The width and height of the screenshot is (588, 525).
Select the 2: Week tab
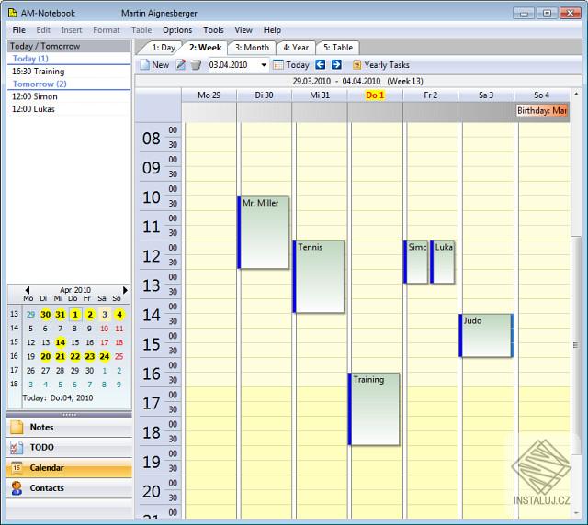(x=205, y=48)
